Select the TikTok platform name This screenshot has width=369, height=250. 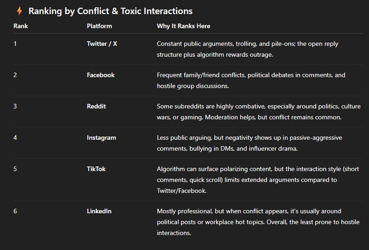tap(96, 169)
